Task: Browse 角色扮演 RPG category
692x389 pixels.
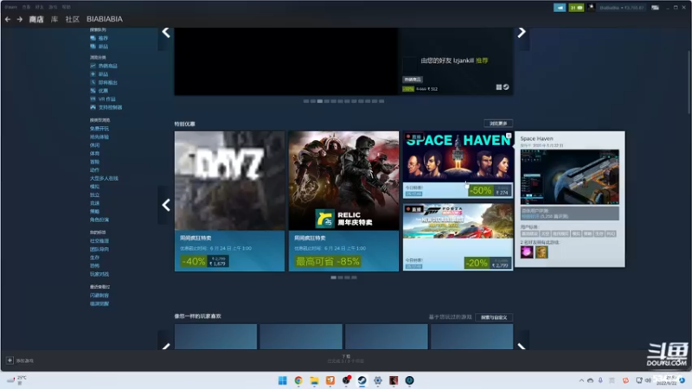Action: click(99, 220)
